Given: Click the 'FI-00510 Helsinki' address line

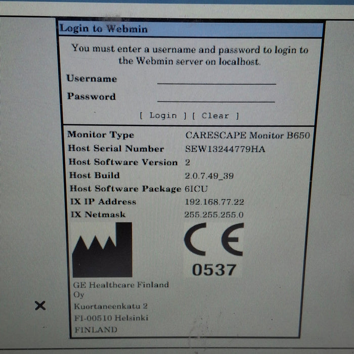Looking at the screenshot, I should coord(111,318).
